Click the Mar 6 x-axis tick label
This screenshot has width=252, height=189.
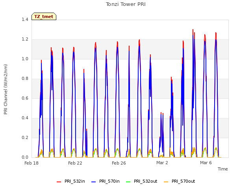point(206,163)
